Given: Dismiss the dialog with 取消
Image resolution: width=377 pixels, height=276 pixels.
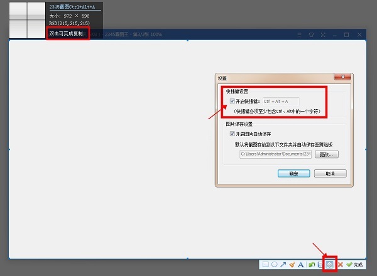Looking at the screenshot, I should [x=330, y=174].
